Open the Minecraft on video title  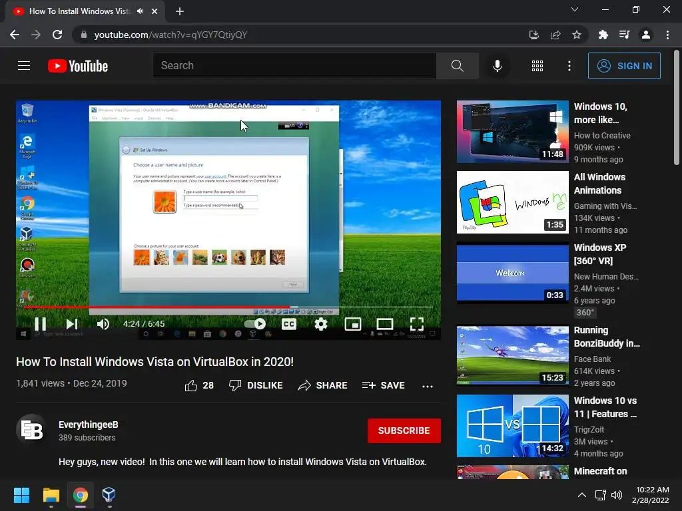click(x=600, y=471)
